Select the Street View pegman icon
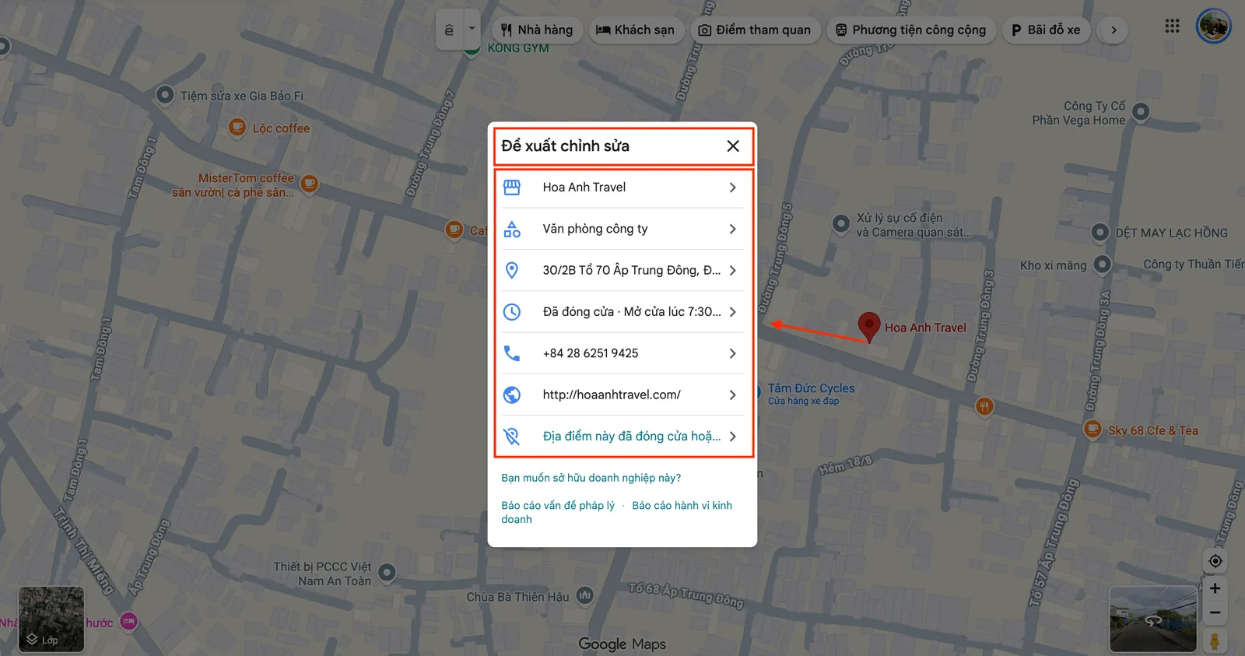Screen dimensions: 1245x656 point(1215,641)
